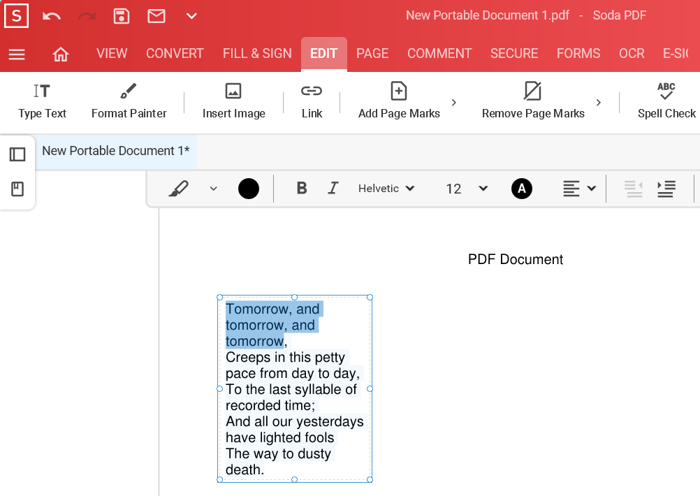Screen dimensions: 700x496
Task: Click the Soda PDF logo icon
Action: point(17,15)
